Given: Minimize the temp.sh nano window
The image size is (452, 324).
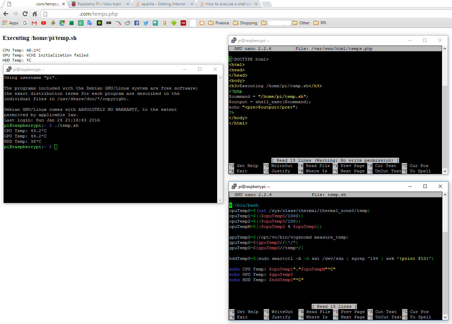Looking at the screenshot, I should point(410,186).
